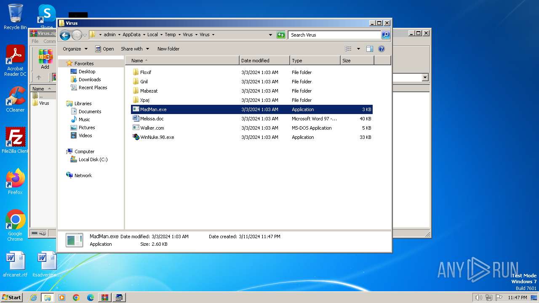Viewport: 539px width, 303px height.
Task: Open Favorites in the navigation pane
Action: (84, 64)
